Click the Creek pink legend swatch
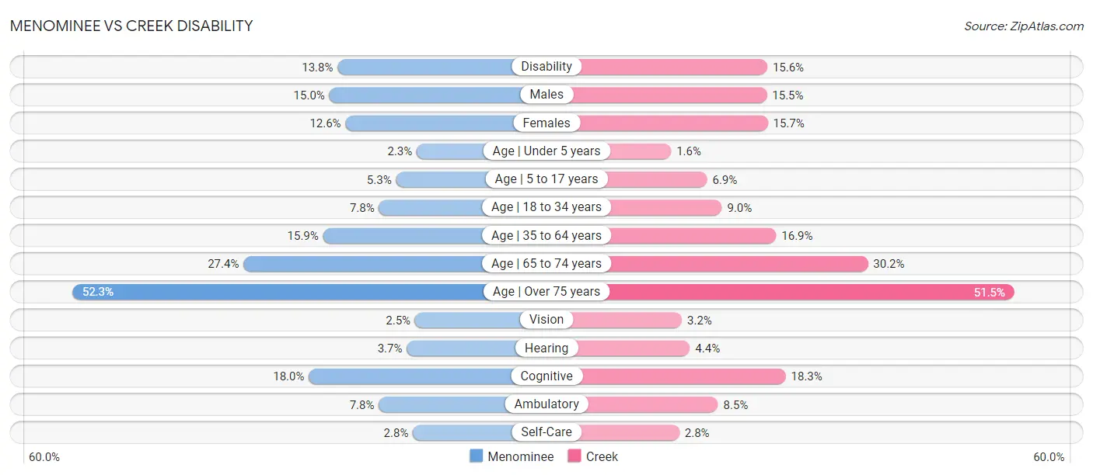Image resolution: width=1093 pixels, height=475 pixels. point(574,456)
